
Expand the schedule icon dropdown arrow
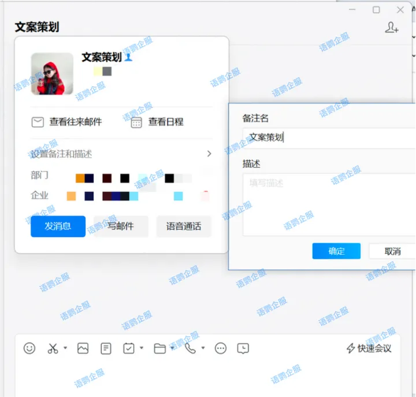point(142,348)
